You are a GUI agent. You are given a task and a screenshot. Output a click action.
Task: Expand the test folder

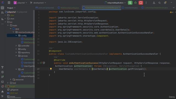(x=8, y=83)
